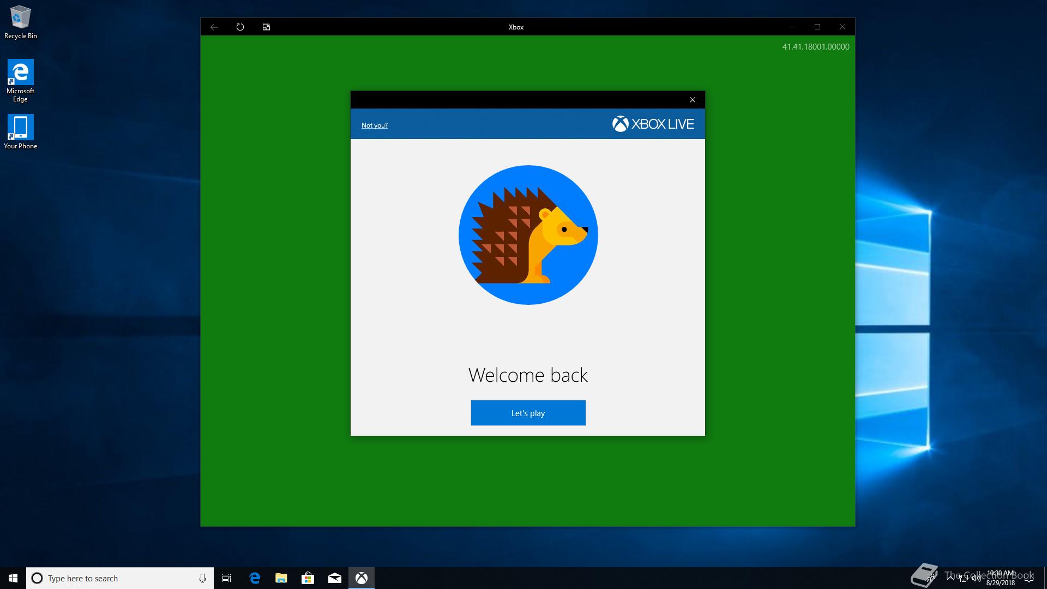
Task: Select Your Phone desktop shortcut
Action: 21,131
